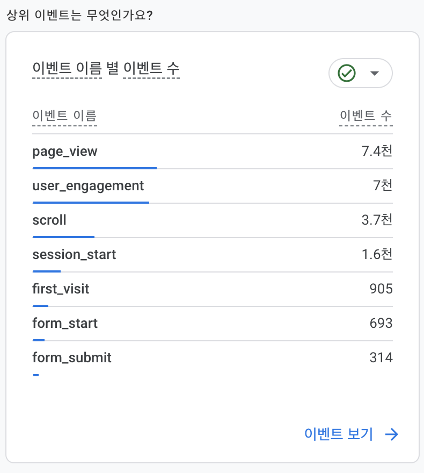This screenshot has height=473, width=424.
Task: Click the 이벤트 수 column header
Action: click(x=365, y=116)
